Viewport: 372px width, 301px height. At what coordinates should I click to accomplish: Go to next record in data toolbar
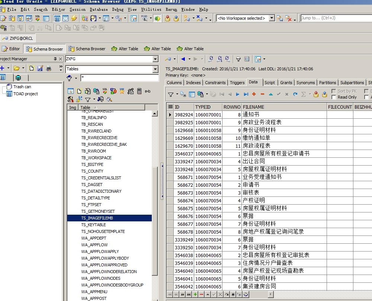point(237,95)
